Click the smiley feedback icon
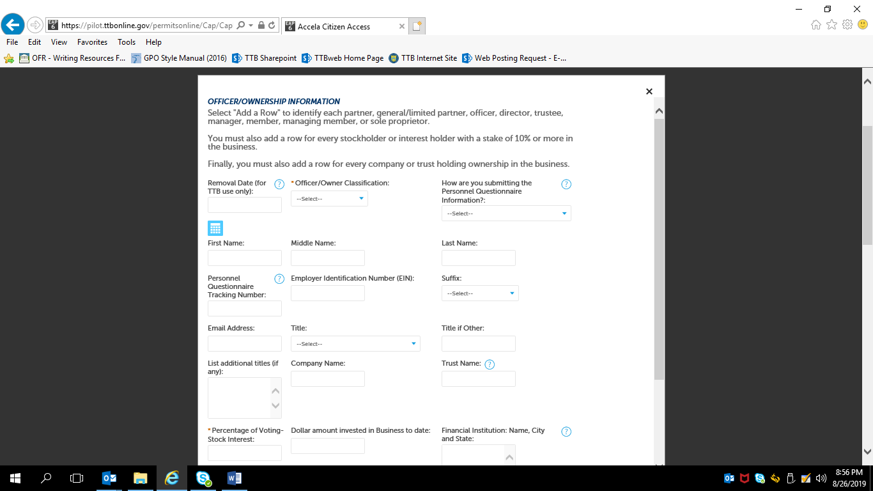This screenshot has width=873, height=491. coord(863,25)
